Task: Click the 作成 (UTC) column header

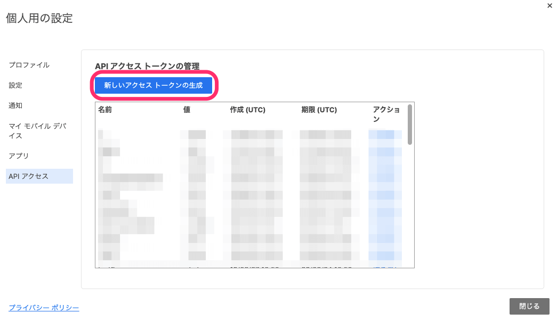Action: pyautogui.click(x=247, y=110)
